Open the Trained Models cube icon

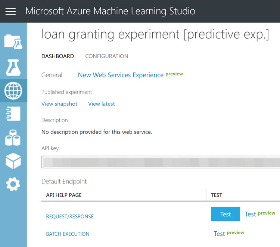[x=13, y=161]
